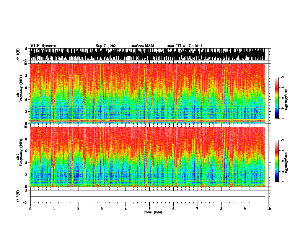The height and width of the screenshot is (234, 303).
Task: Click the ch.2 frequency axis "4" tick label
Action: (x=27, y=163)
